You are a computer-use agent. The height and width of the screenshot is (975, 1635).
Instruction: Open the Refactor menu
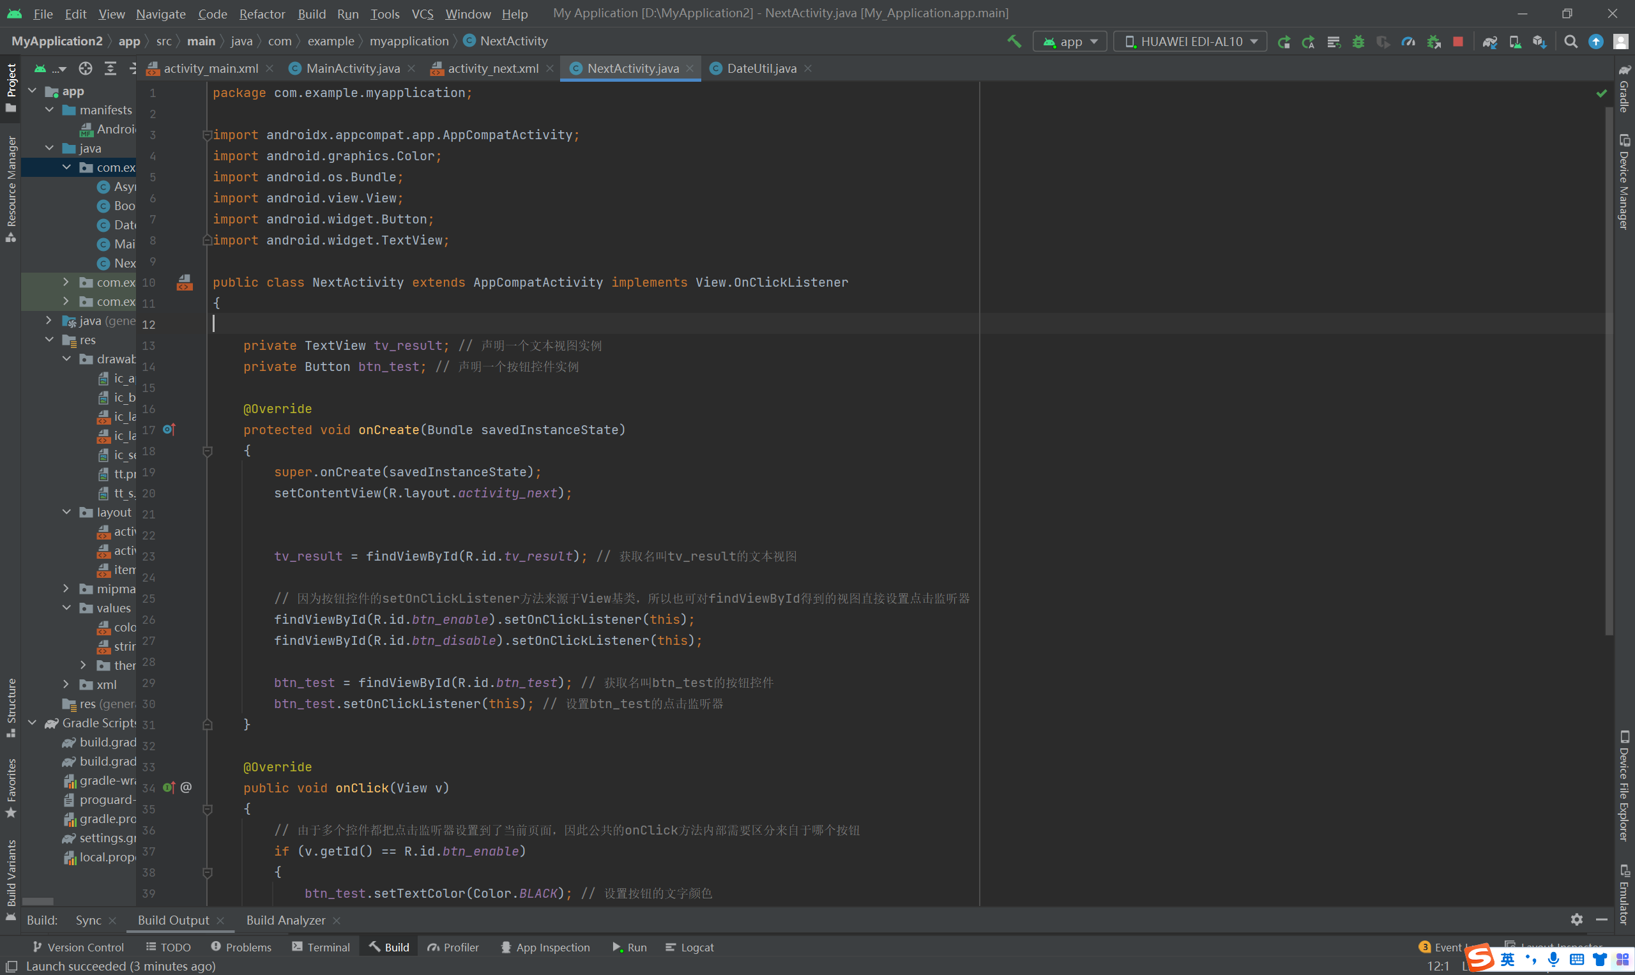pyautogui.click(x=262, y=14)
